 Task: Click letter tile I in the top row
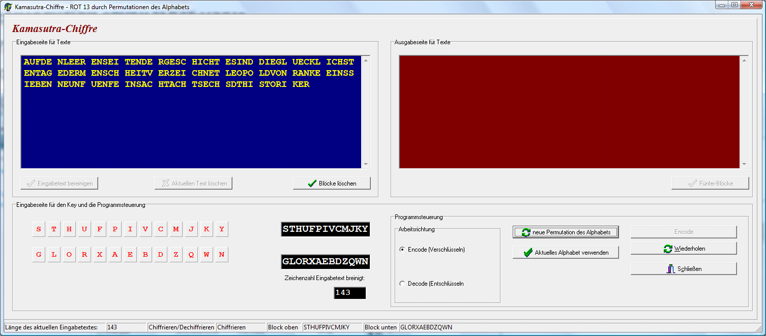(130, 229)
